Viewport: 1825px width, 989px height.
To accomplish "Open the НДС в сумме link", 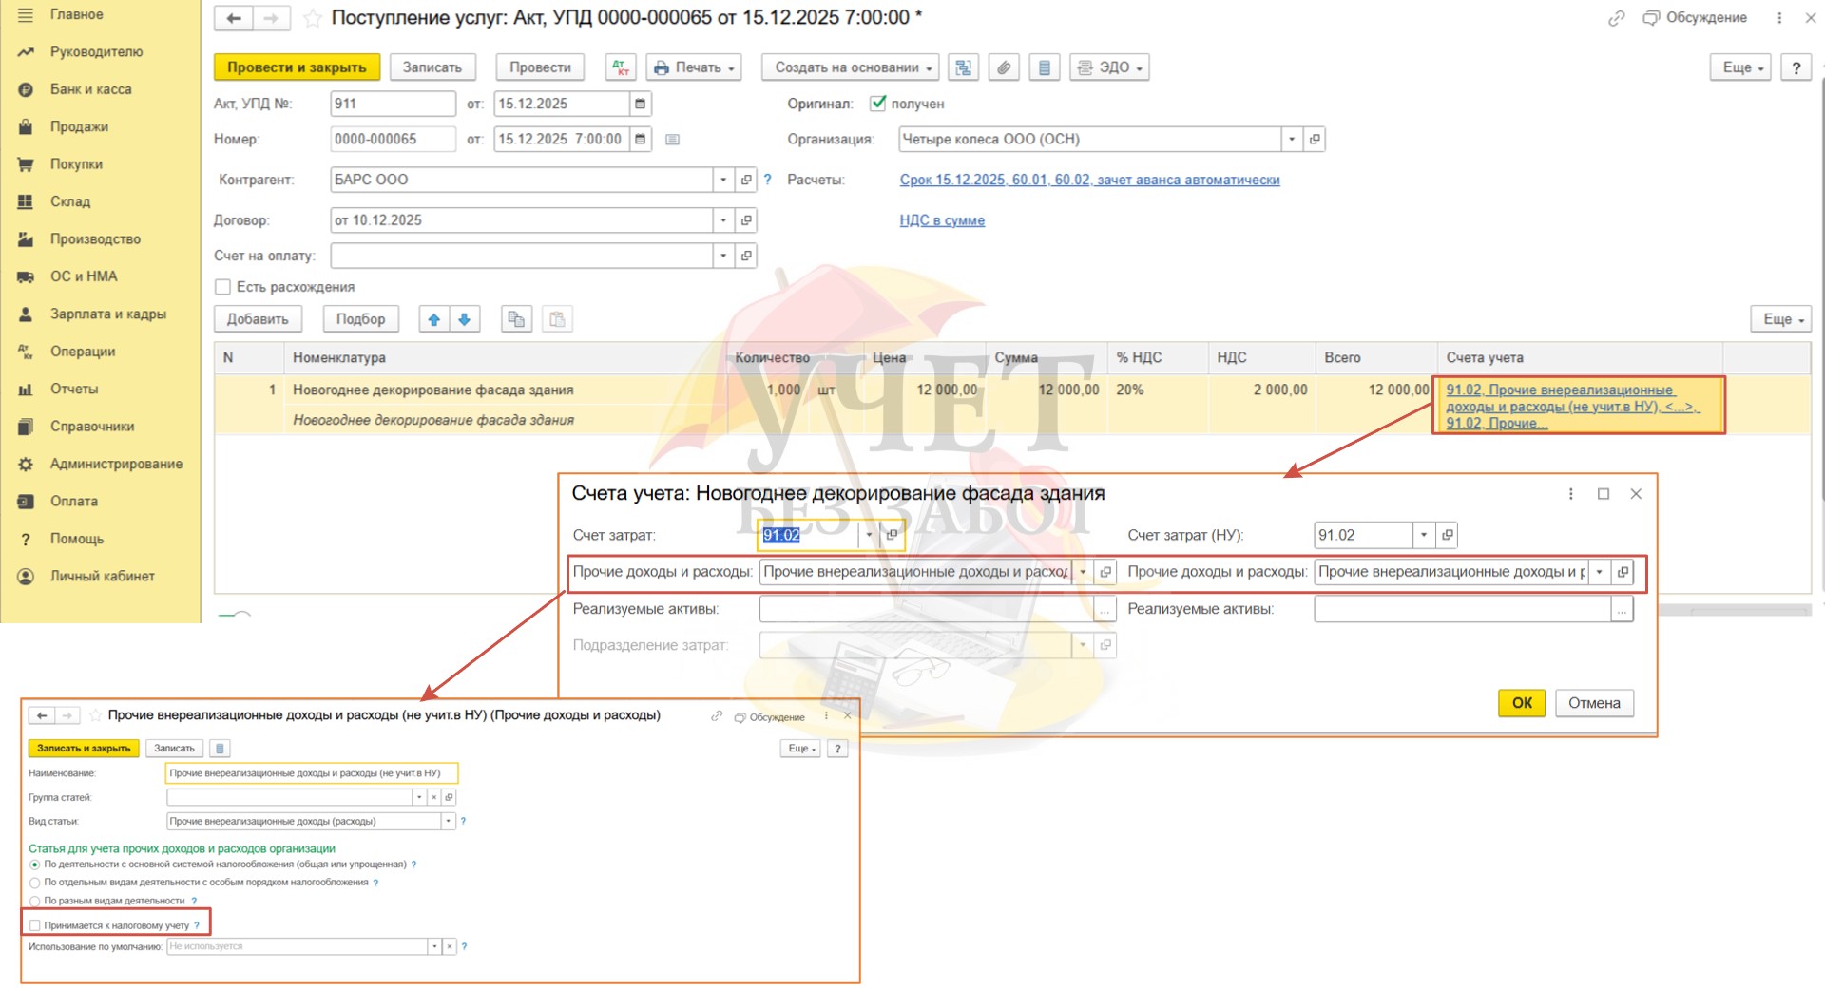I will (942, 220).
